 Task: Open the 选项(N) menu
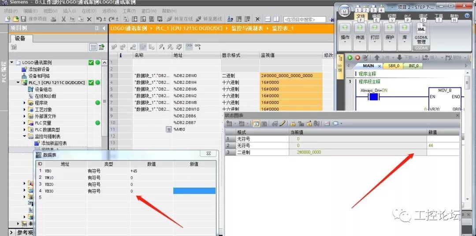click(x=109, y=11)
